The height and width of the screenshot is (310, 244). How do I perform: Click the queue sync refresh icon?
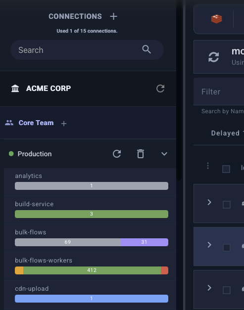(x=214, y=57)
